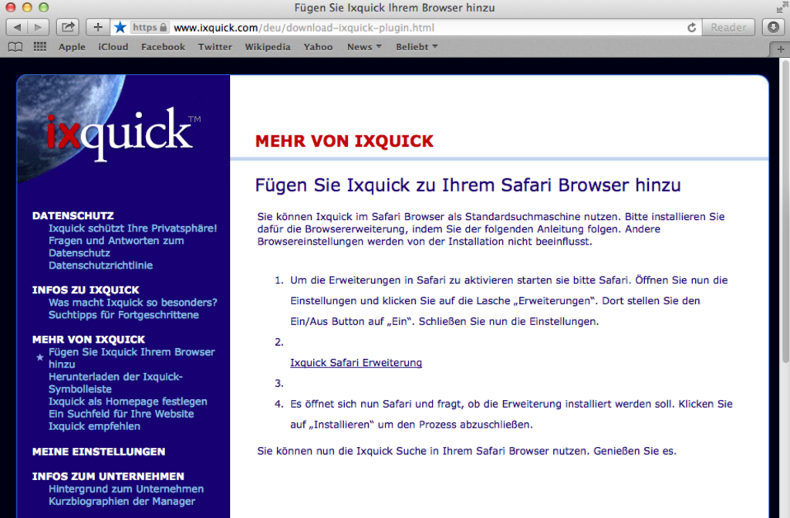Go back with the Safari back arrow
Viewport: 790px width, 518px height.
(17, 27)
